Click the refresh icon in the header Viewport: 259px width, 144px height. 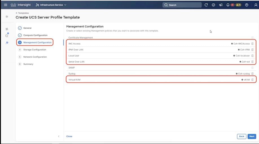click(206, 5)
